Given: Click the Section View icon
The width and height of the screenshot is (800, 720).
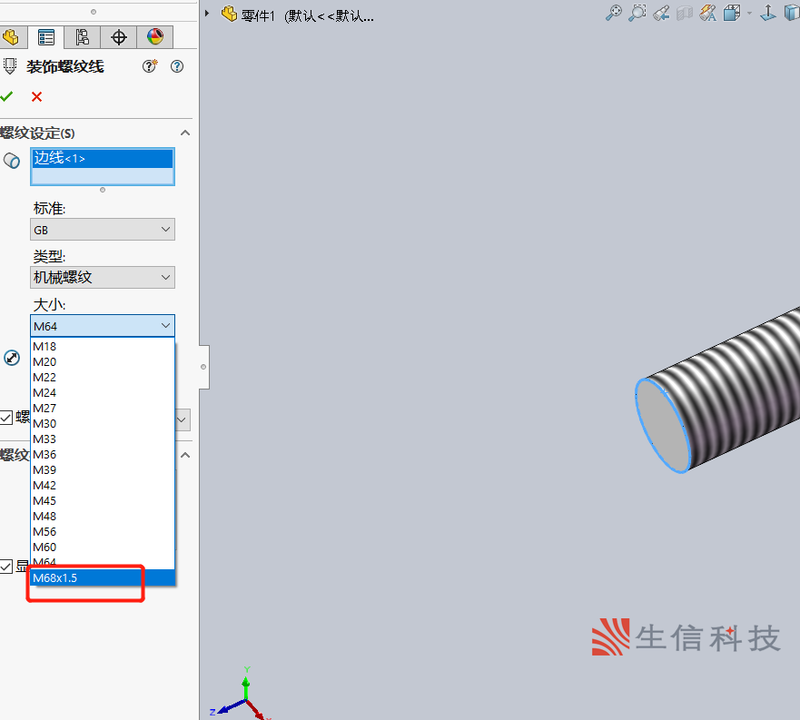Looking at the screenshot, I should [685, 13].
